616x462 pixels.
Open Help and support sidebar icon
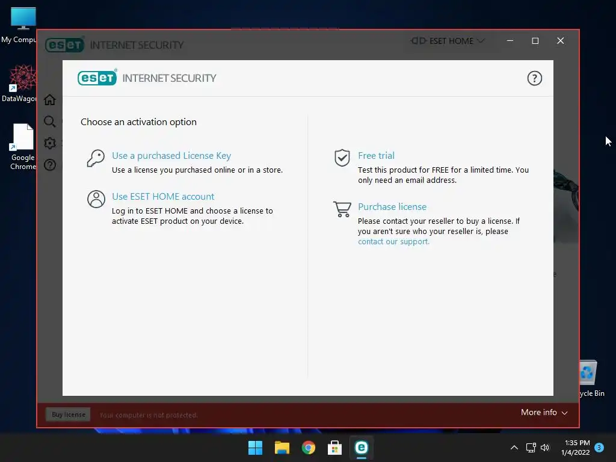[x=49, y=165]
